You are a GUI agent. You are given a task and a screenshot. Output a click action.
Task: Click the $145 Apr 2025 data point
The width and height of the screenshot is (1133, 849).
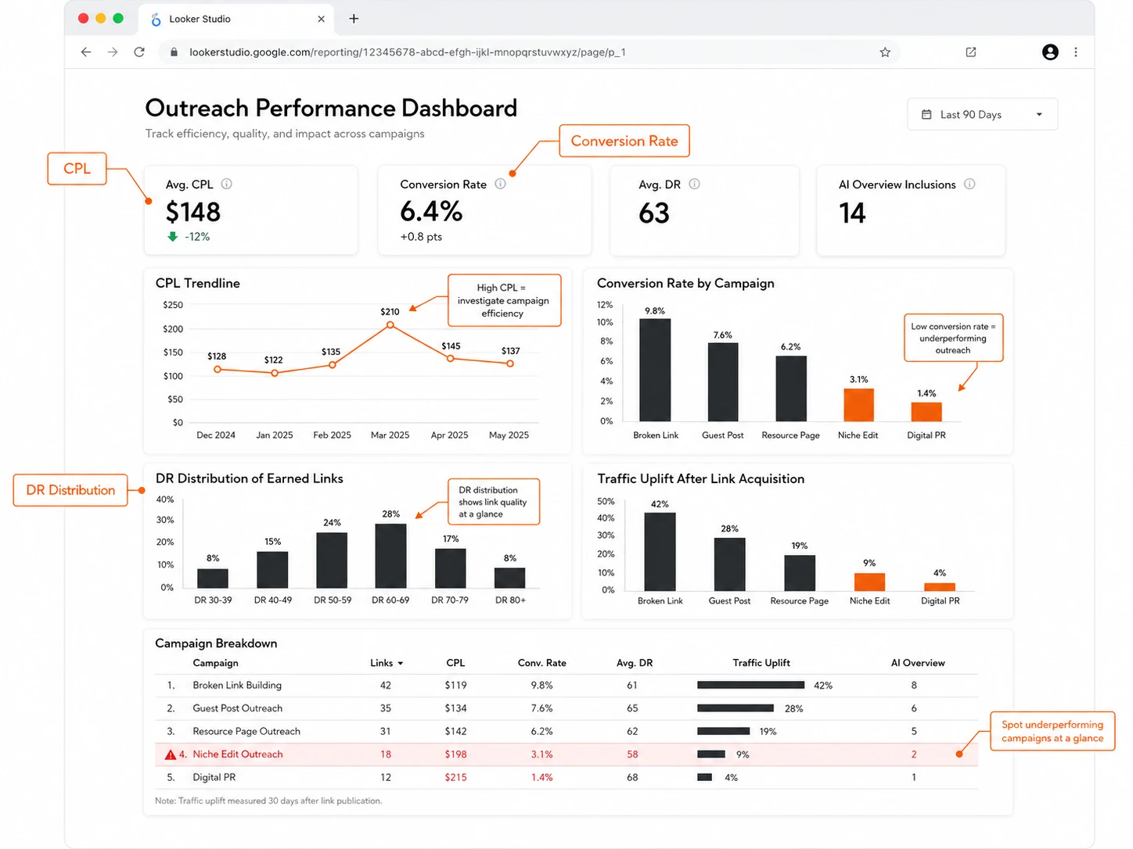(450, 359)
